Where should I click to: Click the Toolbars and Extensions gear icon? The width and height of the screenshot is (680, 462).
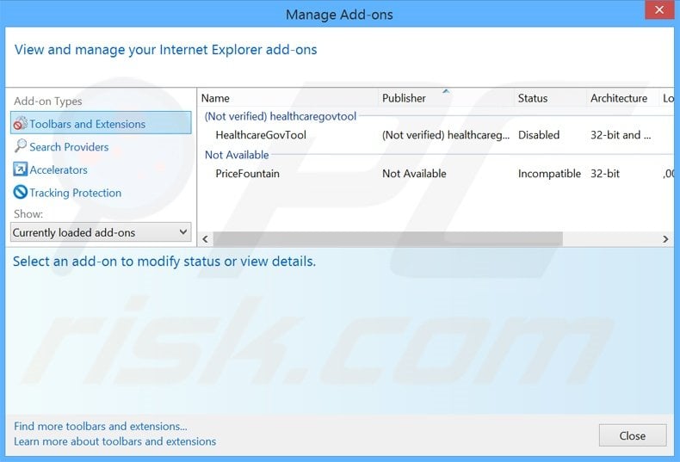coord(20,123)
